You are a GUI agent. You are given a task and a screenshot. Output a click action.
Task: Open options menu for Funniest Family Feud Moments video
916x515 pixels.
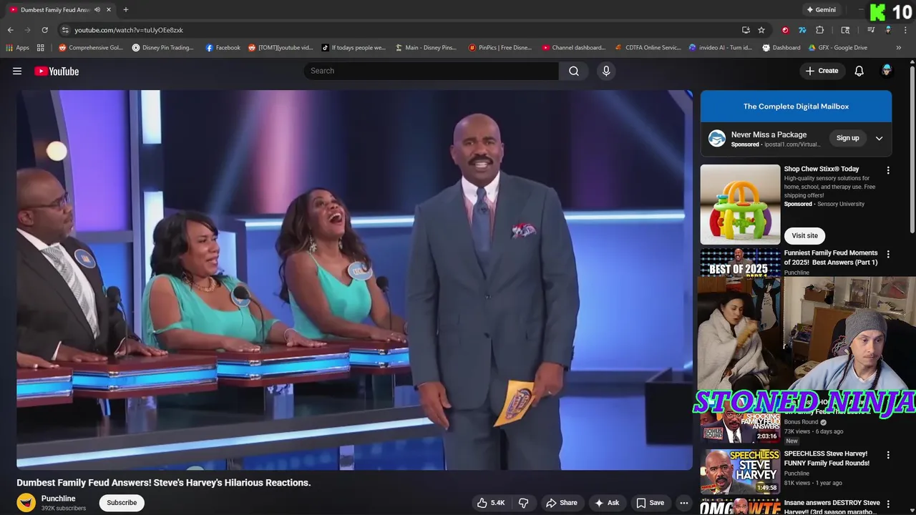click(888, 254)
